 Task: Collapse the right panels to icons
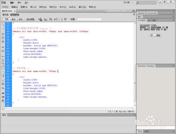click(x=174, y=10)
